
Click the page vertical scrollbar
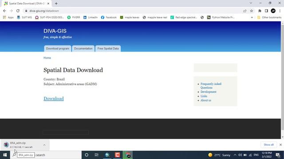tap(282, 77)
